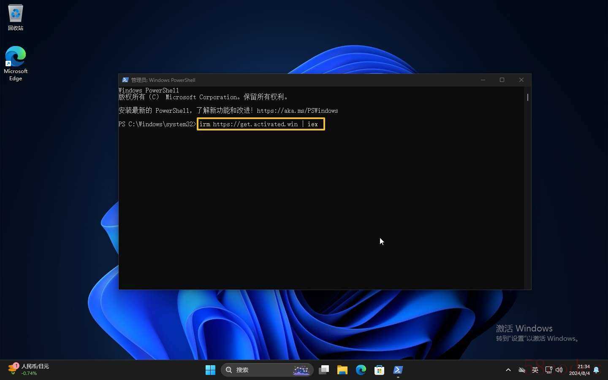Open the Microsoft Edge desktop shortcut
The image size is (608, 380).
click(16, 63)
